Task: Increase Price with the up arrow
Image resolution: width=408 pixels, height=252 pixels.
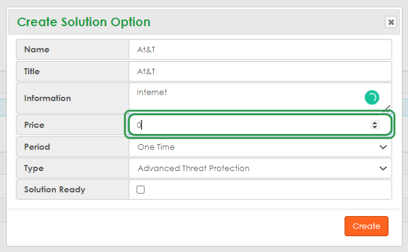Action: click(x=374, y=122)
